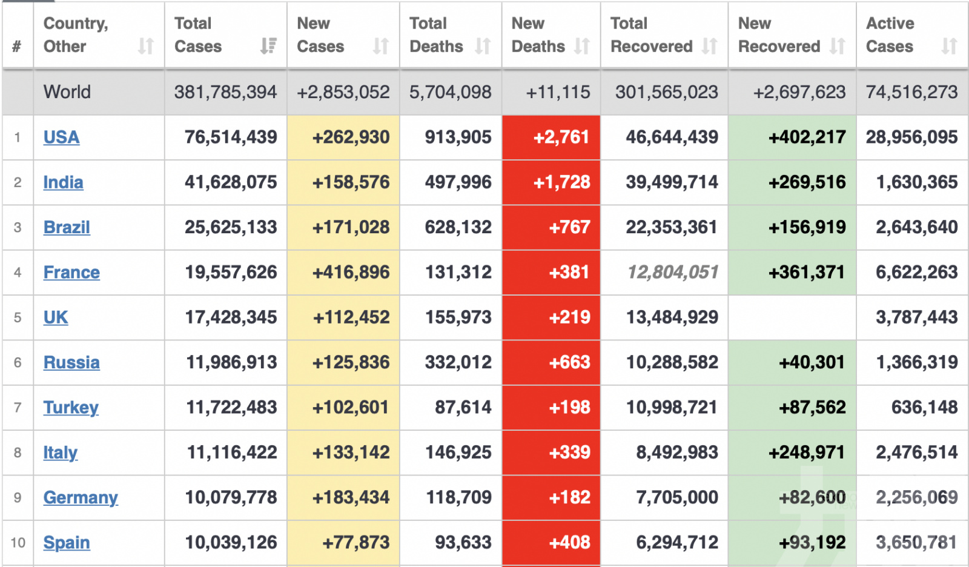969x567 pixels.
Task: Select Brazil total recovered 22,353,361
Action: (672, 227)
